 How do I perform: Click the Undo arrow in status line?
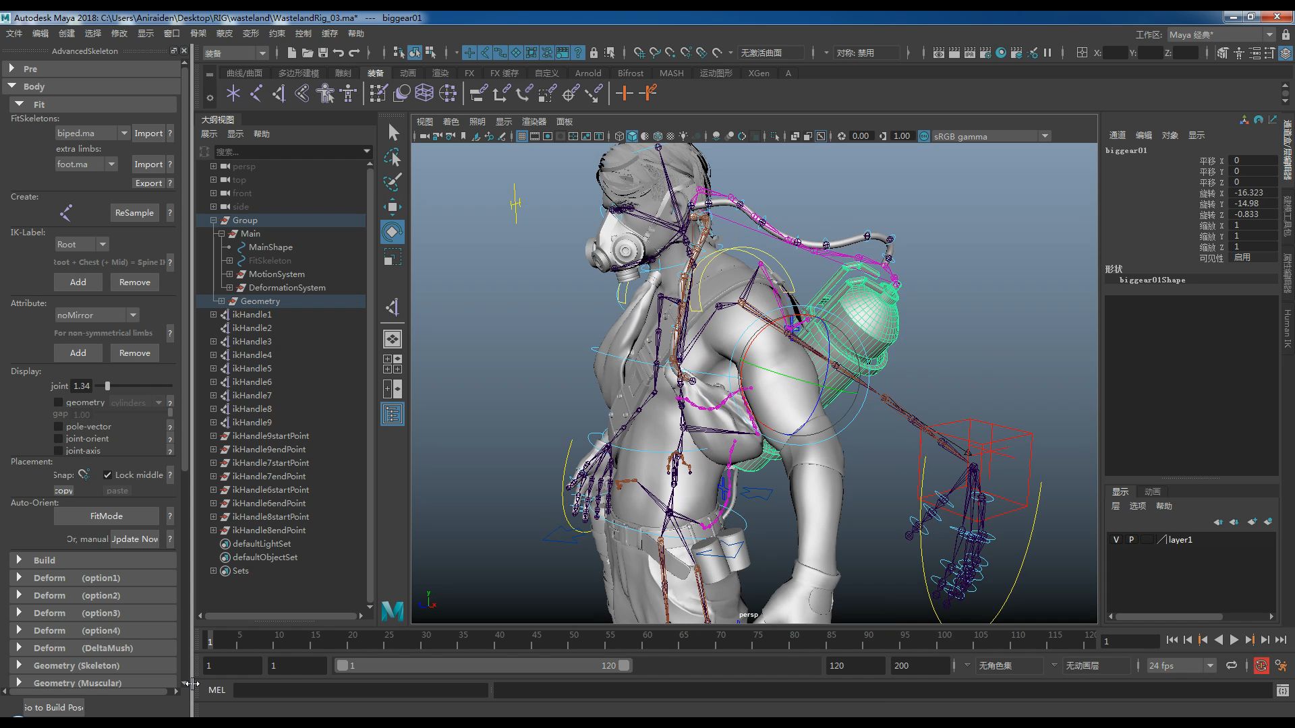pos(339,53)
